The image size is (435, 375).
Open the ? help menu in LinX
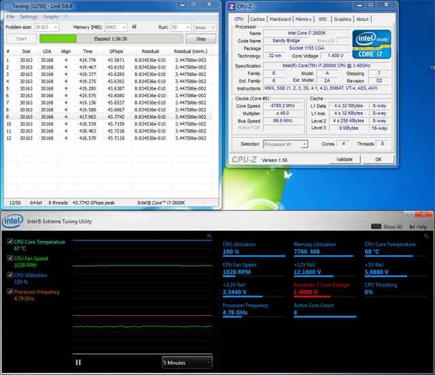click(x=66, y=16)
